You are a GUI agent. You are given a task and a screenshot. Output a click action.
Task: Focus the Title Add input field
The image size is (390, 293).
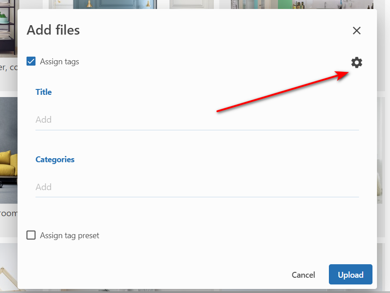tap(197, 120)
